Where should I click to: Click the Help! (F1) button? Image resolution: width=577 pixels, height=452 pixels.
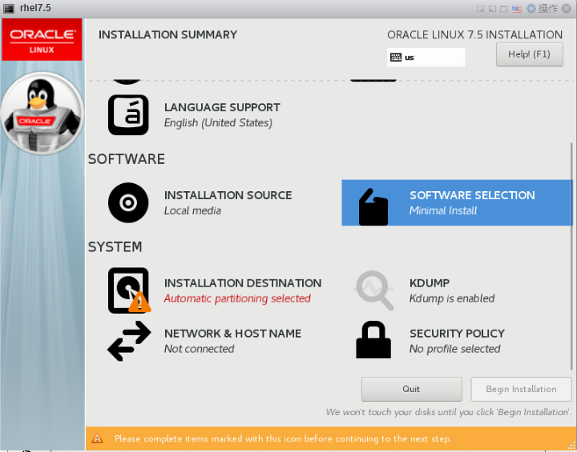click(529, 54)
